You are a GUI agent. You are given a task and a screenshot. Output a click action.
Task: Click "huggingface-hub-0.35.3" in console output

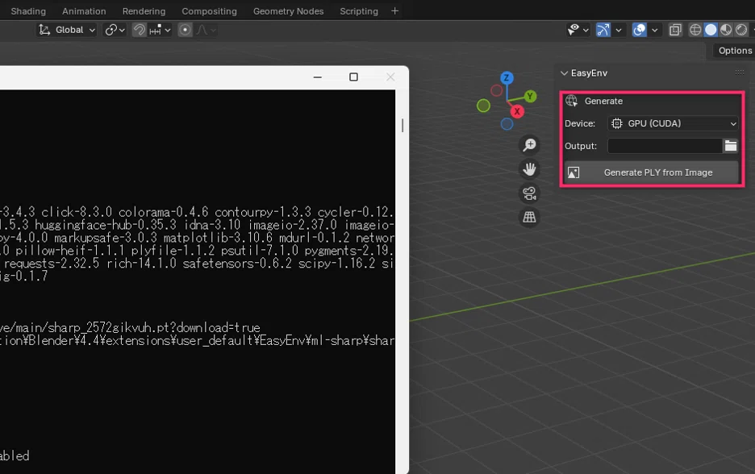(x=106, y=225)
